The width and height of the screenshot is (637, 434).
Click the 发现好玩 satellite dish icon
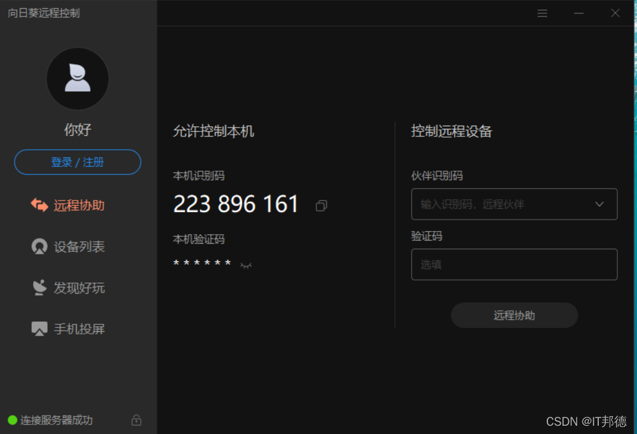39,287
